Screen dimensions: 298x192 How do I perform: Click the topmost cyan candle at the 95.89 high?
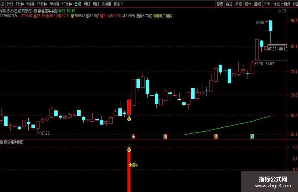coord(271,26)
